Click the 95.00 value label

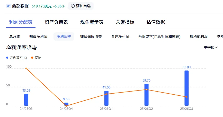186,67
